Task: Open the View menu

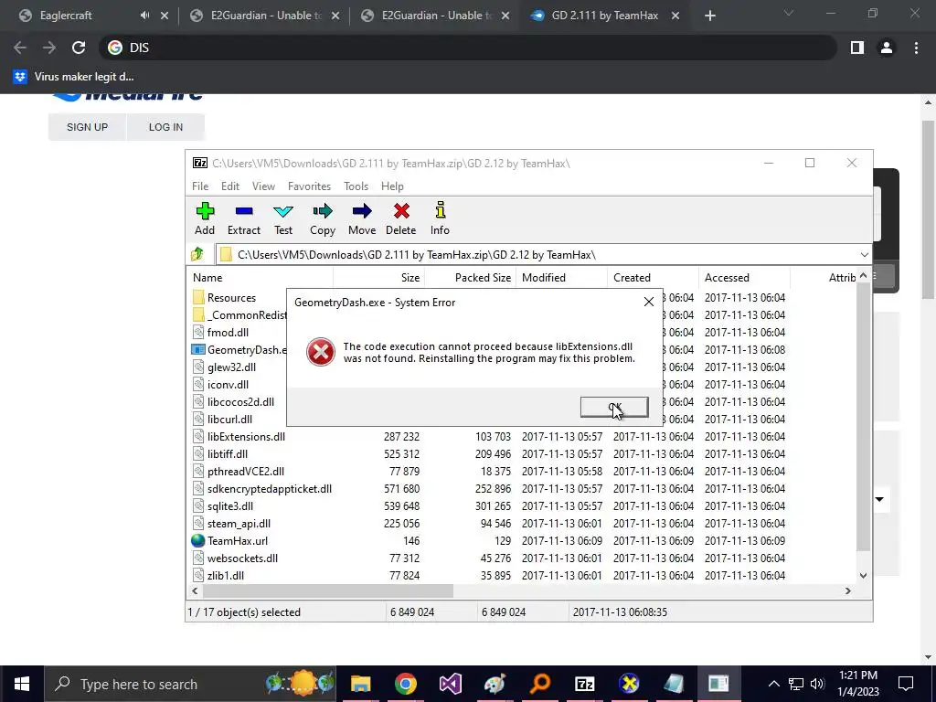Action: pyautogui.click(x=263, y=186)
